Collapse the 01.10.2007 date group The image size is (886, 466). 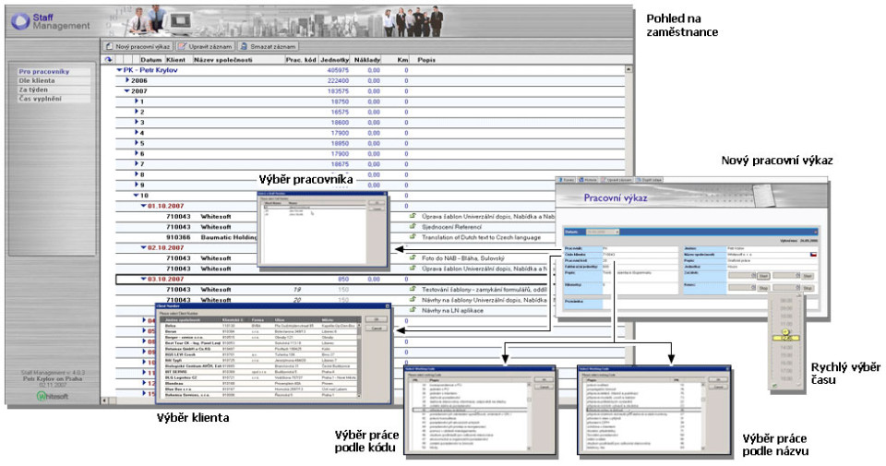point(143,206)
